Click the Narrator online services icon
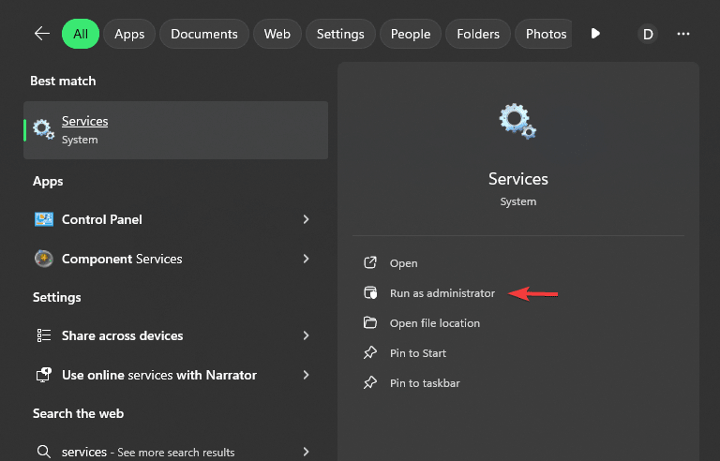 44,375
